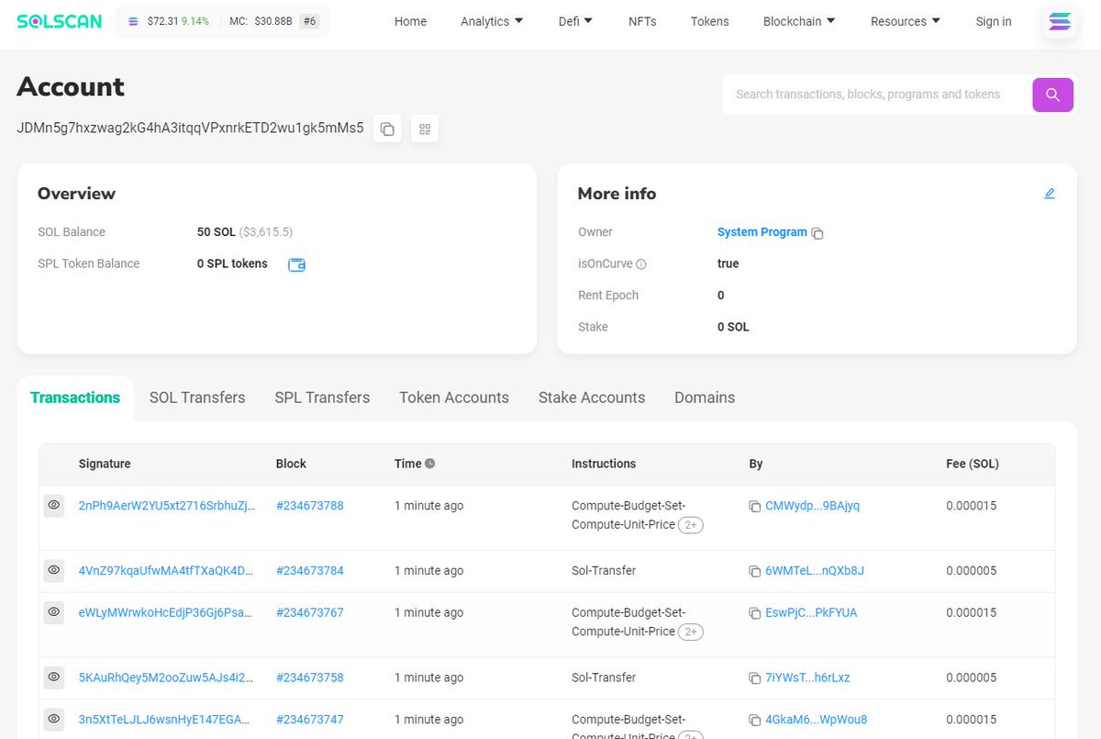
Task: Toggle eye preview for transaction 5KAuRhQey5M2ooZuw...
Action: pos(54,677)
